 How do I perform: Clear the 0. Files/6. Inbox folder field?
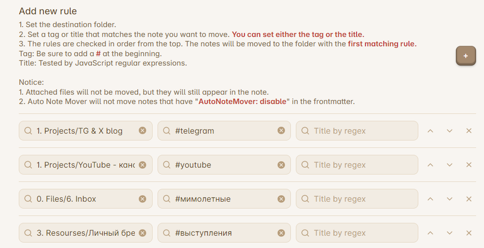[x=142, y=199]
